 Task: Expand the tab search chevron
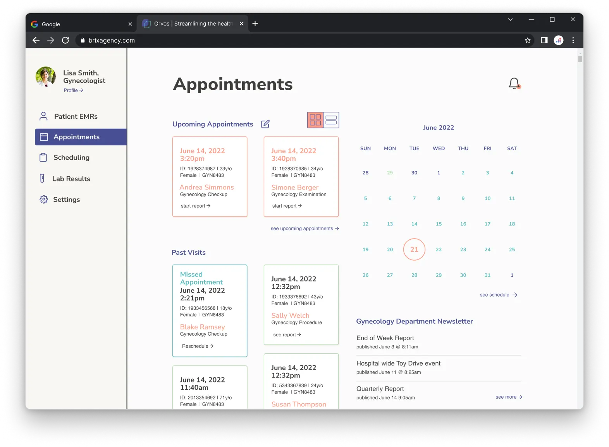(x=510, y=20)
